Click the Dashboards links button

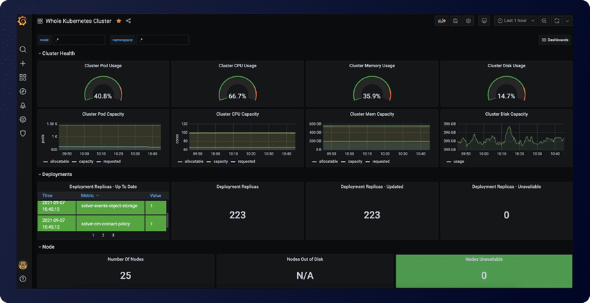(x=555, y=40)
